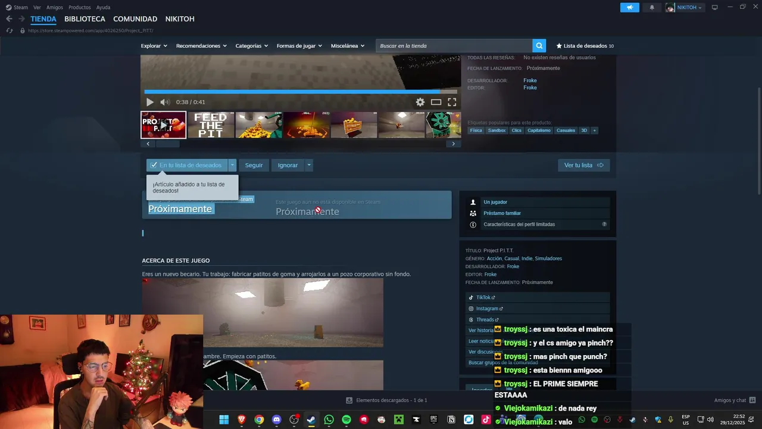Expand more tags plus button

[x=594, y=130]
